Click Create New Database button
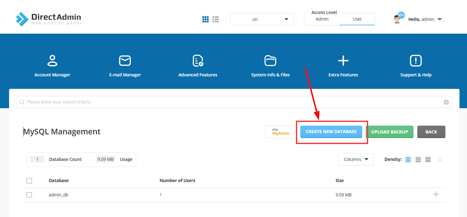 (331, 132)
